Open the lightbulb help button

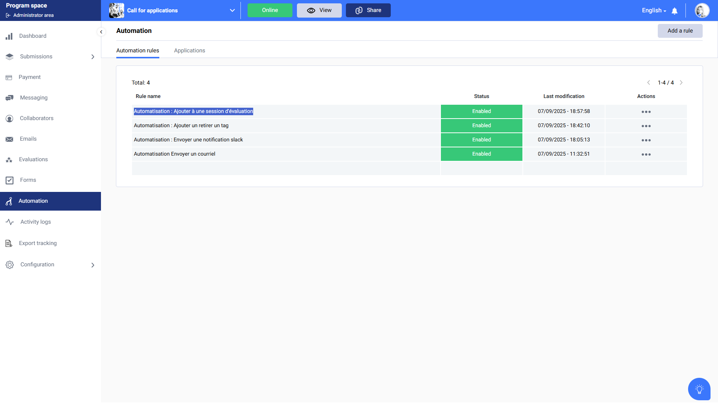[699, 389]
